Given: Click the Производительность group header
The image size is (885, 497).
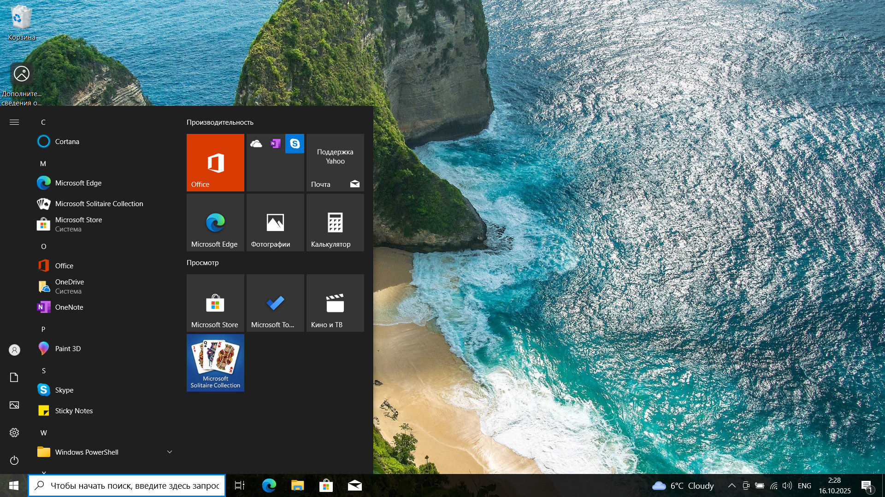Looking at the screenshot, I should coord(220,122).
